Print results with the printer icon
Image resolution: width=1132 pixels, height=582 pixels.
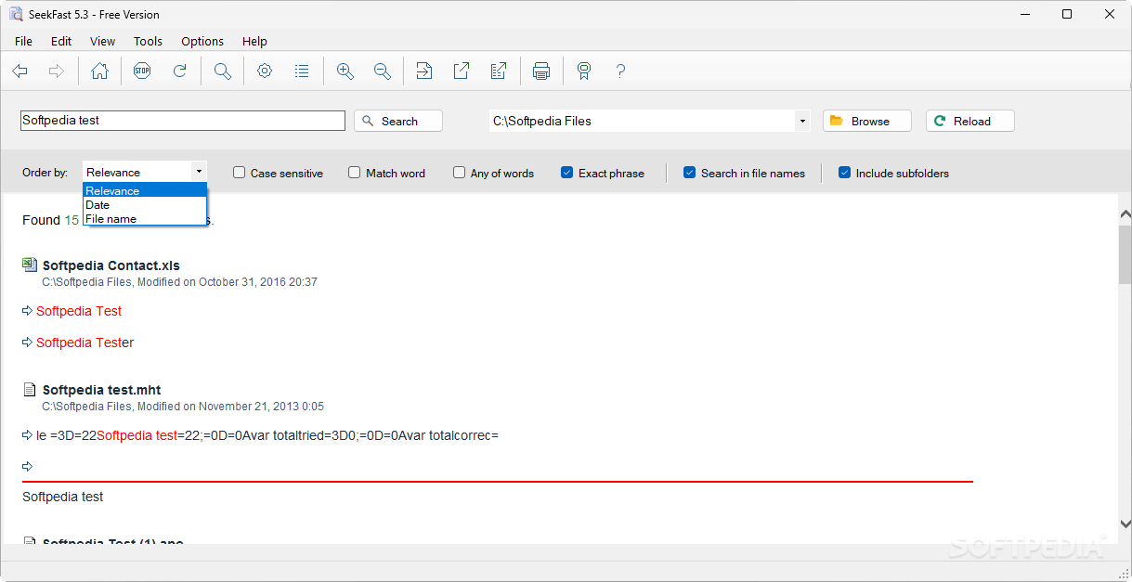(541, 71)
